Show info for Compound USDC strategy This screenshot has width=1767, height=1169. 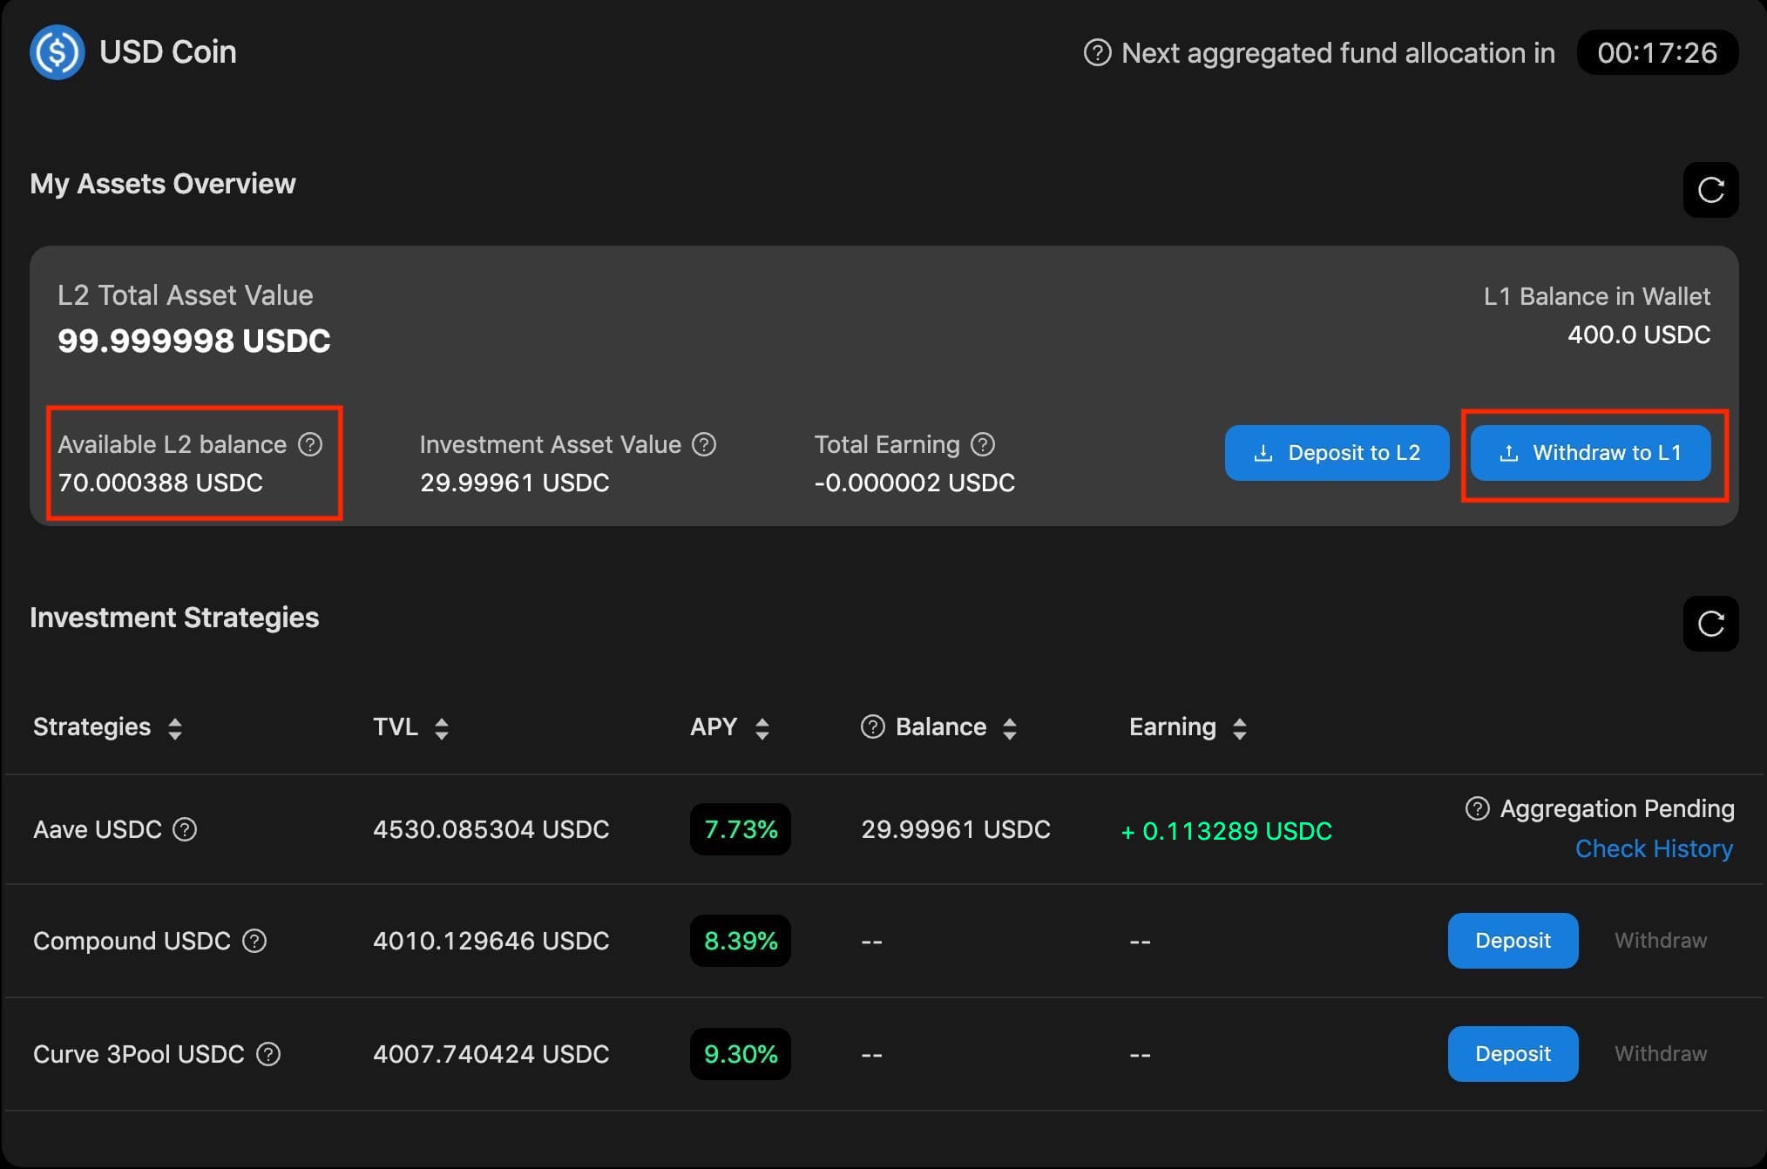pyautogui.click(x=254, y=941)
